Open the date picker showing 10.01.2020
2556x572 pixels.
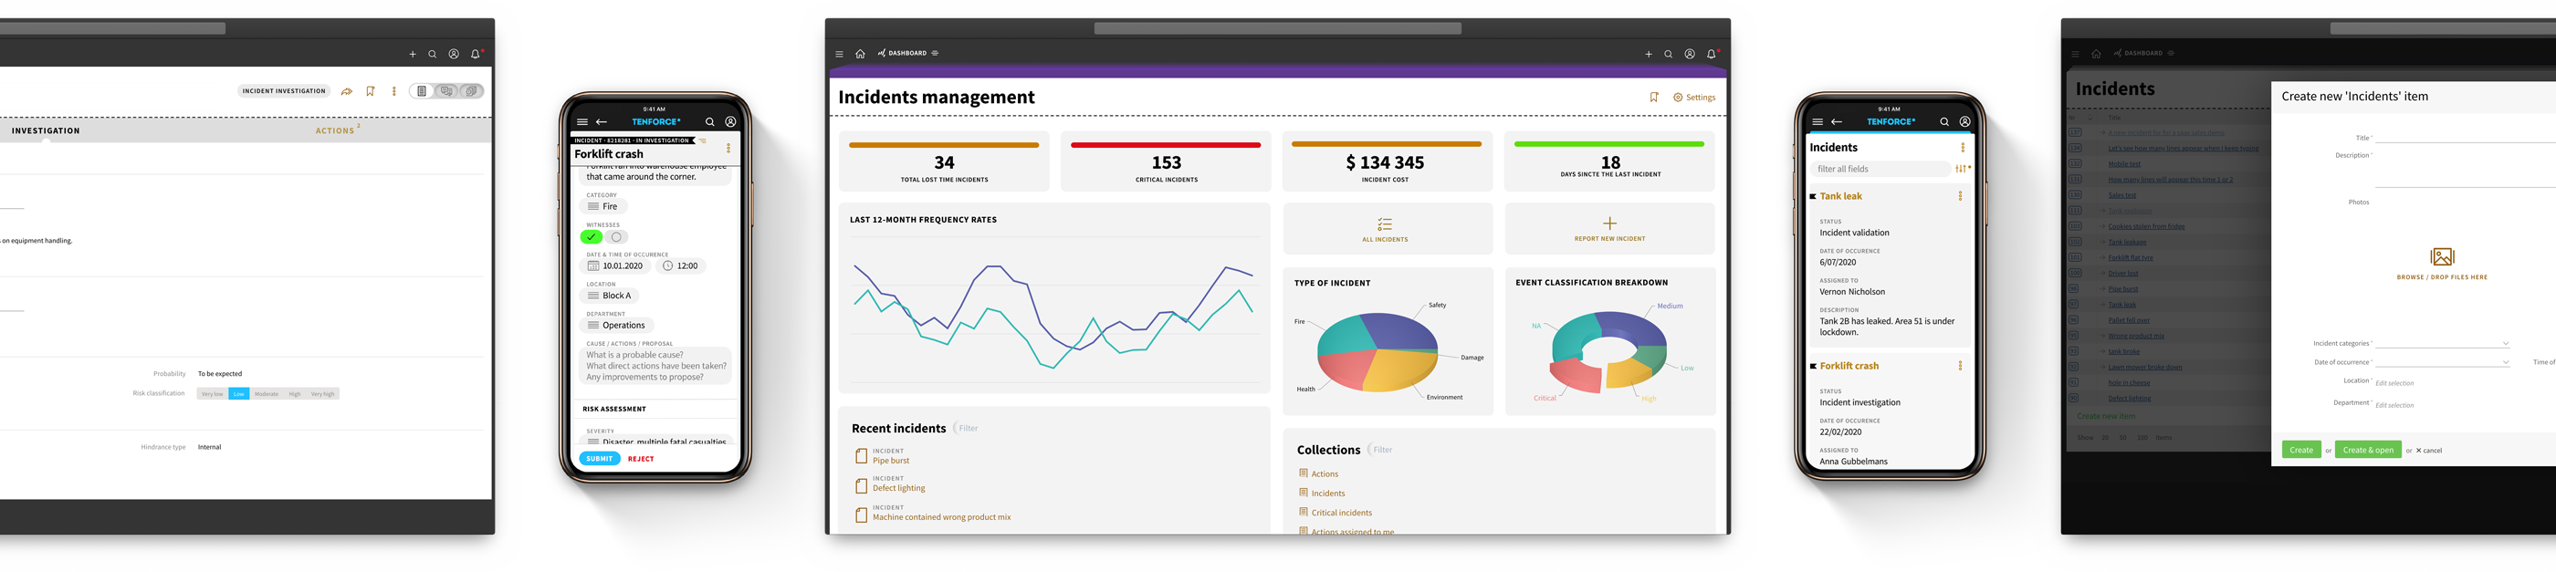(x=616, y=265)
